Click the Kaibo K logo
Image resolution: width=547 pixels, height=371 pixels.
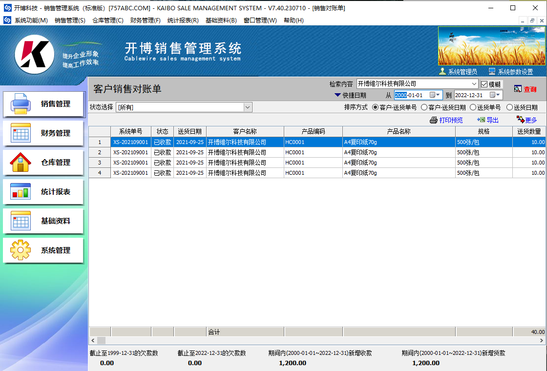click(x=34, y=54)
